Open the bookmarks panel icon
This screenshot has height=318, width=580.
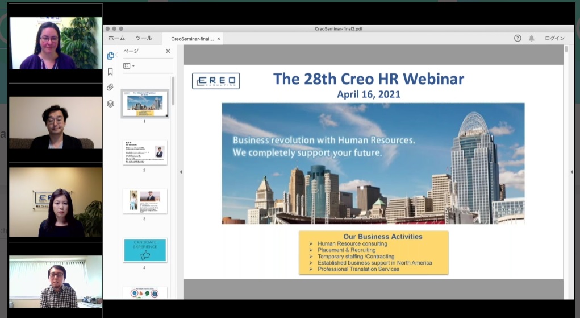click(x=110, y=72)
